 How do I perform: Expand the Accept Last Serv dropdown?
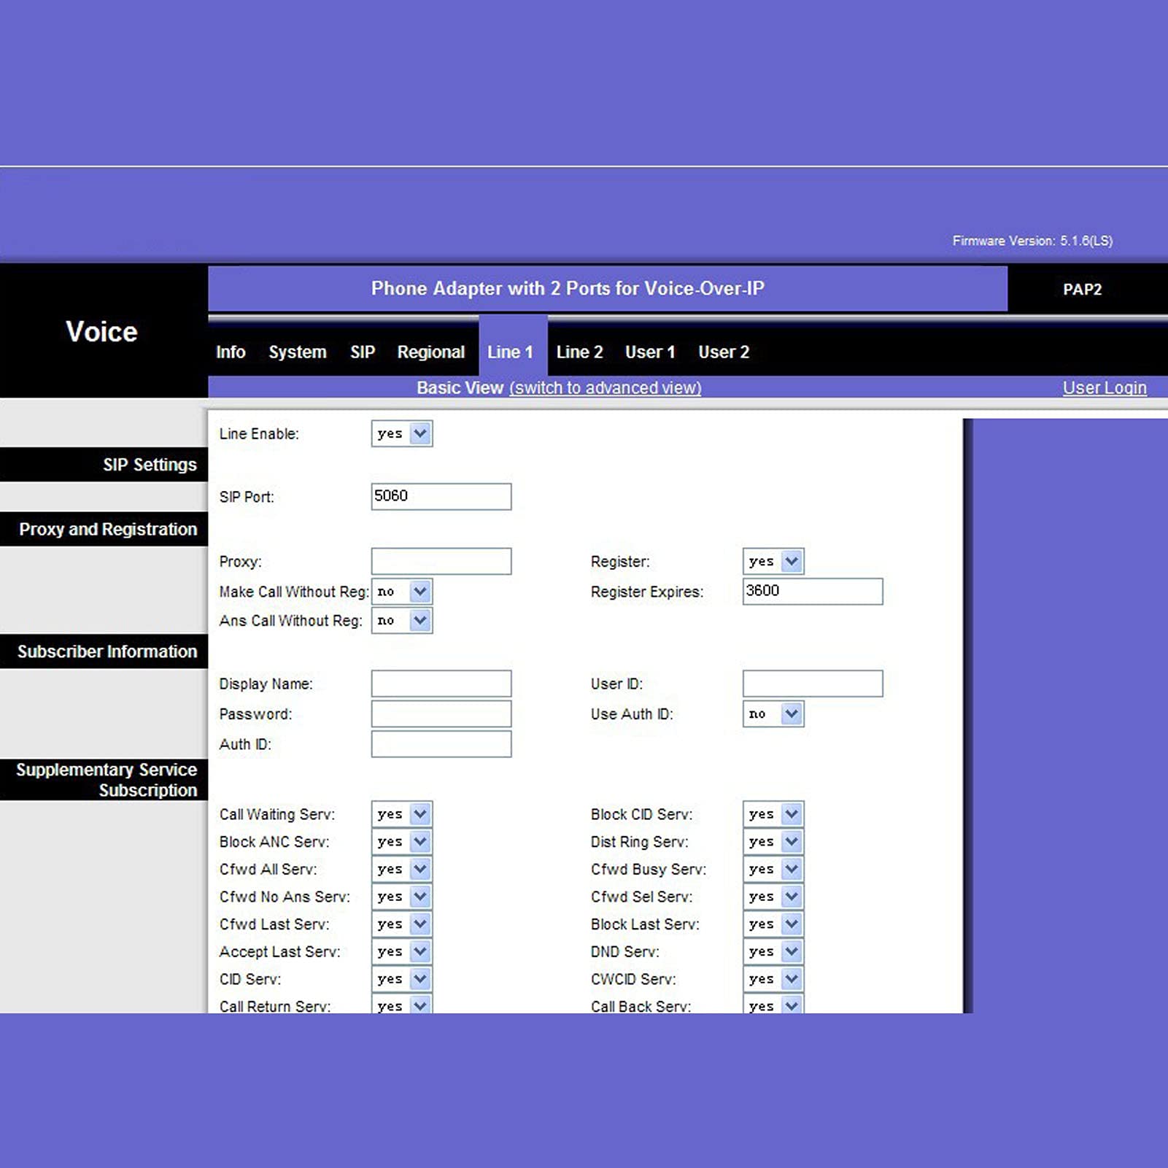tap(402, 951)
